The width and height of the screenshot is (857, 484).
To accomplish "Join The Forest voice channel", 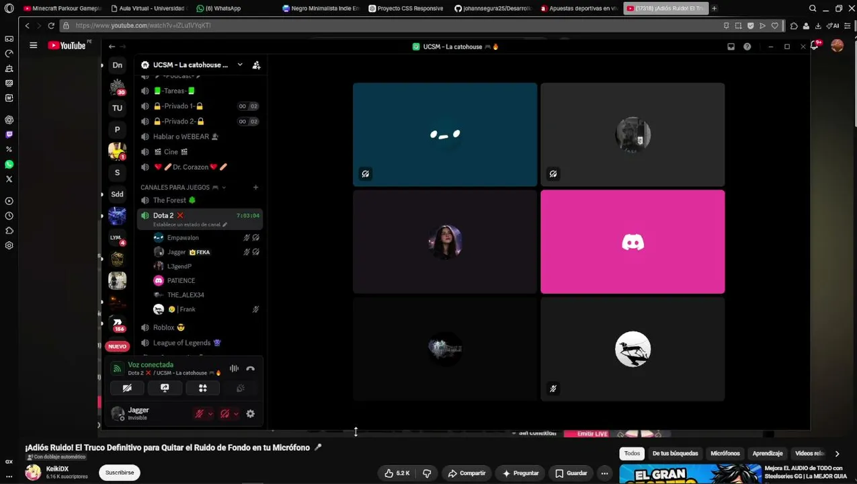I will coord(200,200).
